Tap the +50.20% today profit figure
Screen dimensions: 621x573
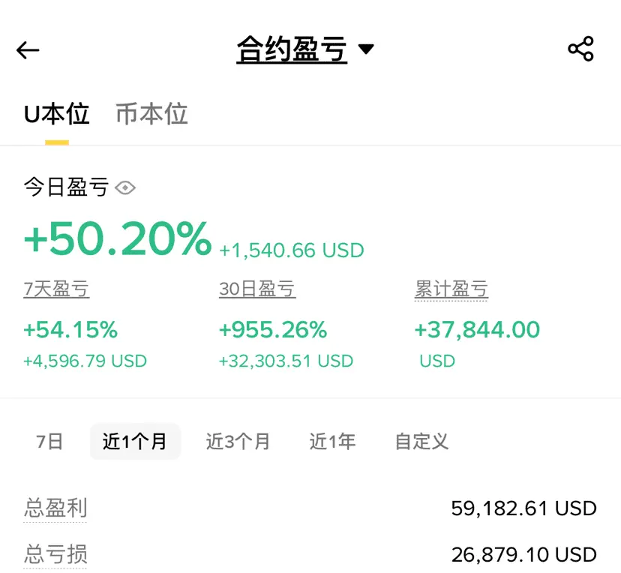pos(118,239)
